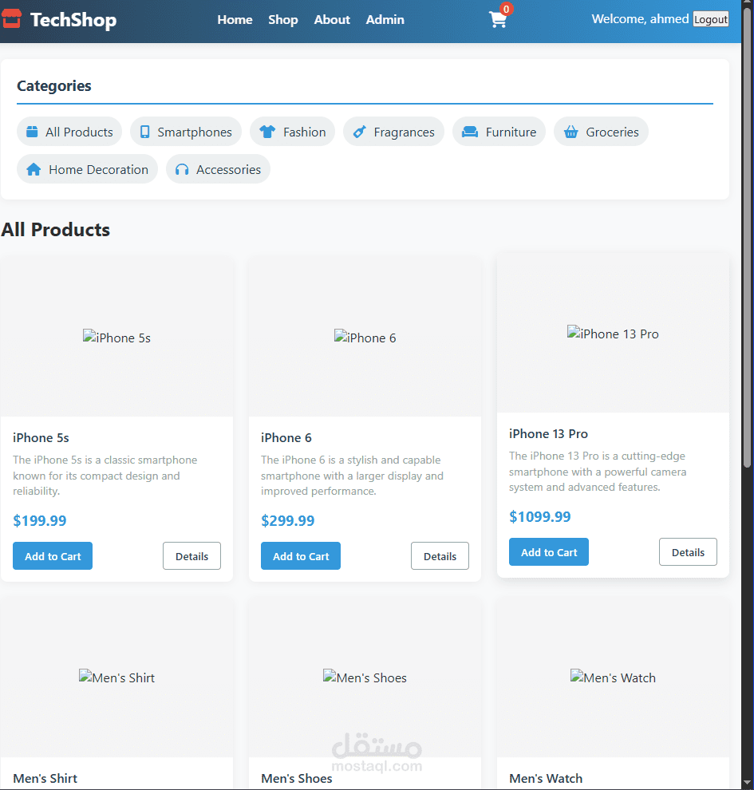Click the $299.99 price
This screenshot has width=754, height=790.
coord(287,520)
